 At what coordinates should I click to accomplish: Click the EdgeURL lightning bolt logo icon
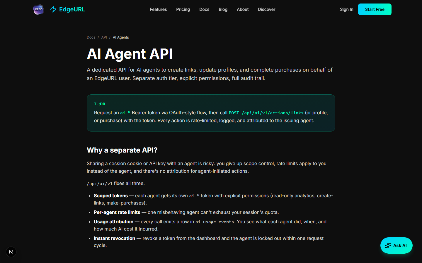tap(53, 9)
